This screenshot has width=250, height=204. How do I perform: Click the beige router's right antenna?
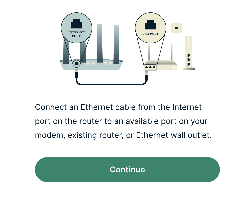point(171,52)
